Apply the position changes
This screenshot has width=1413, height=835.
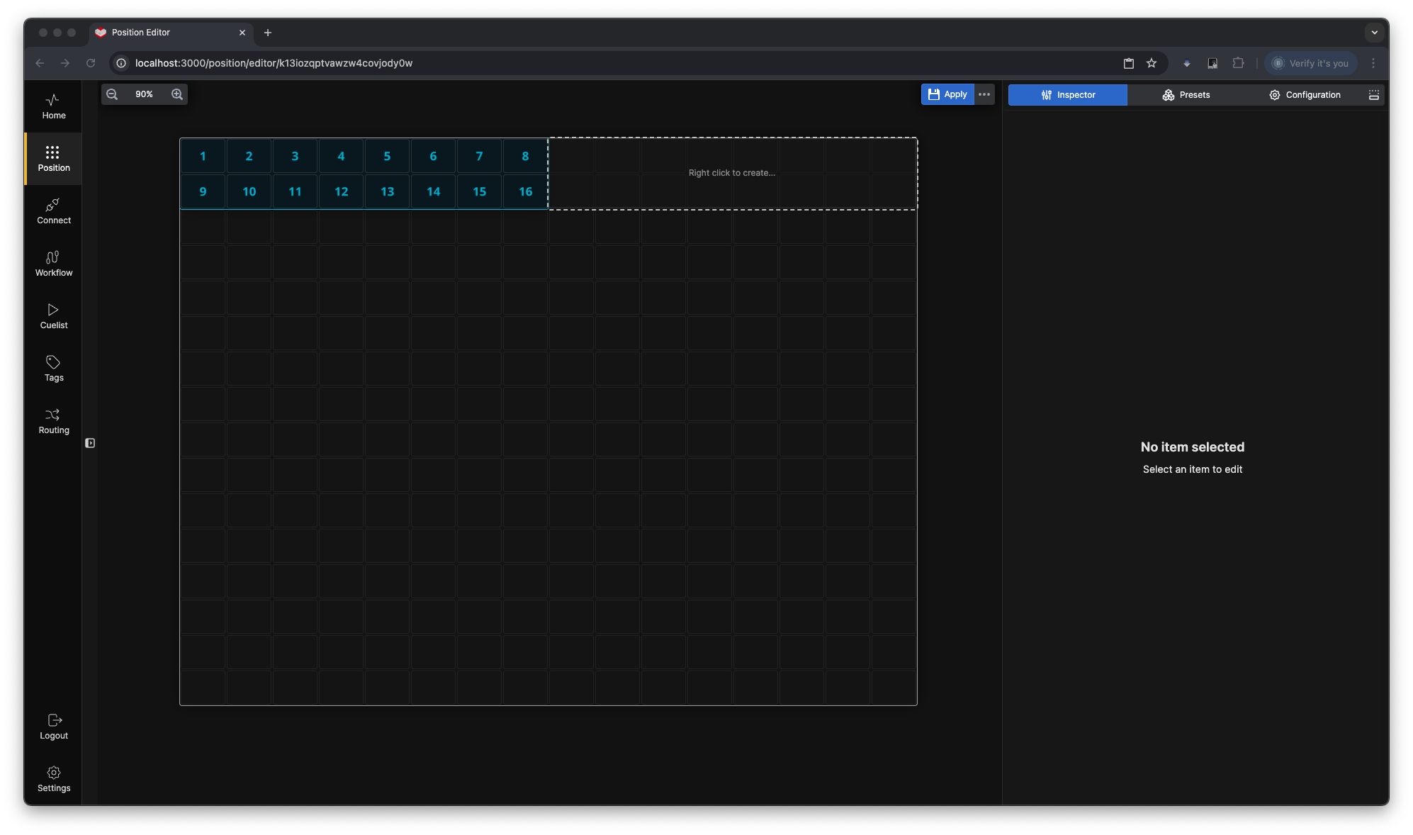click(x=947, y=94)
